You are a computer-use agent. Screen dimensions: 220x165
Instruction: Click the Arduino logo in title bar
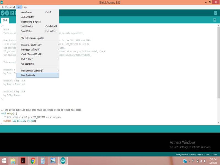pos(2,2)
